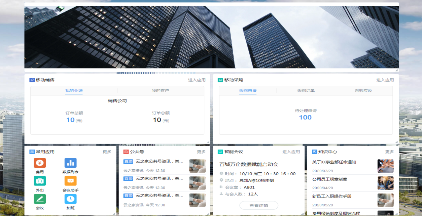This screenshot has height=216, width=422.
Task: Select the 采购申请 tab
Action: [248, 91]
